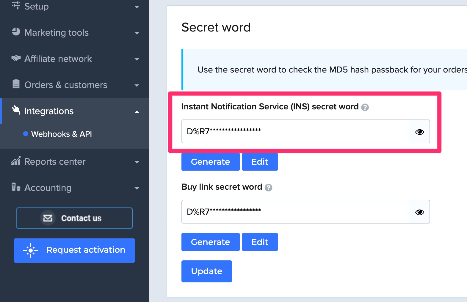Click the Accounting coins icon
This screenshot has height=302, width=467.
(16, 187)
